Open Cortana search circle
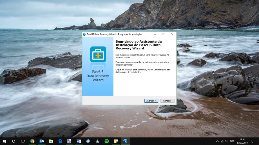This screenshot has width=259, height=145. pos(14,141)
